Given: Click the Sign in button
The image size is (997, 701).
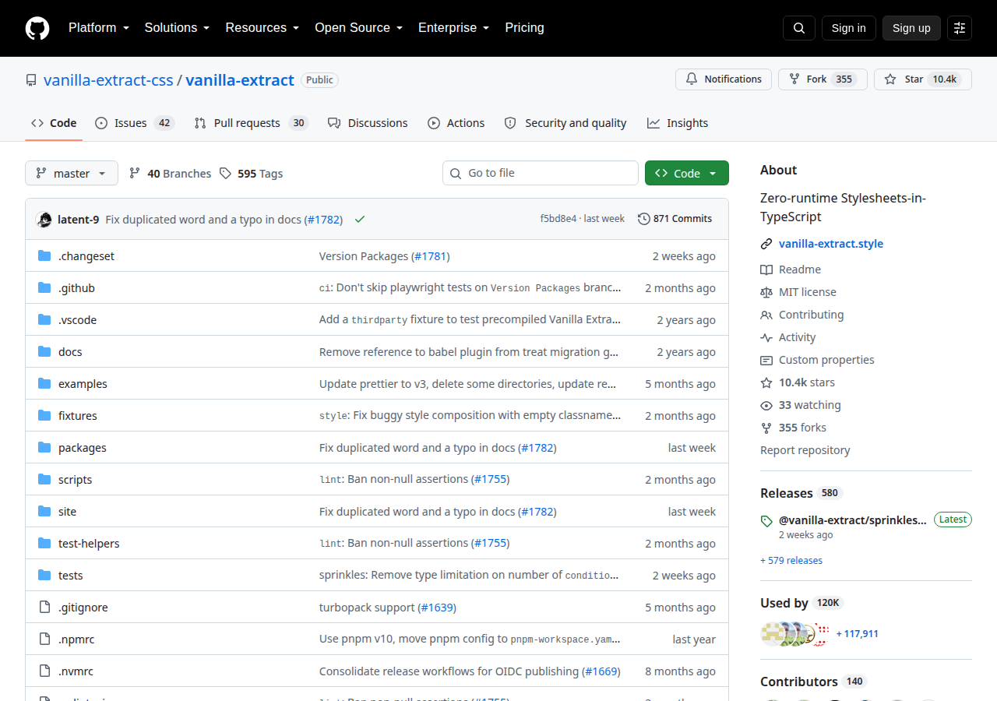Looking at the screenshot, I should tap(849, 28).
